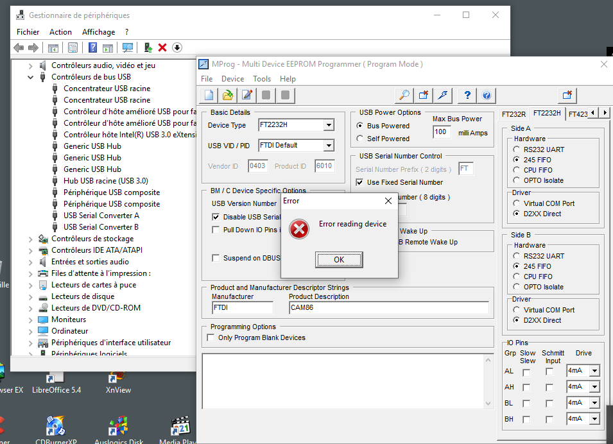This screenshot has width=613, height=444.
Task: Click the lightning bolt program icon
Action: 442,96
